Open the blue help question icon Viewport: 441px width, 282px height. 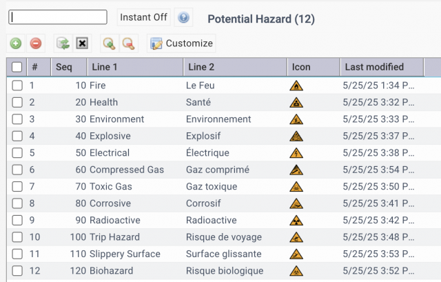coord(183,17)
